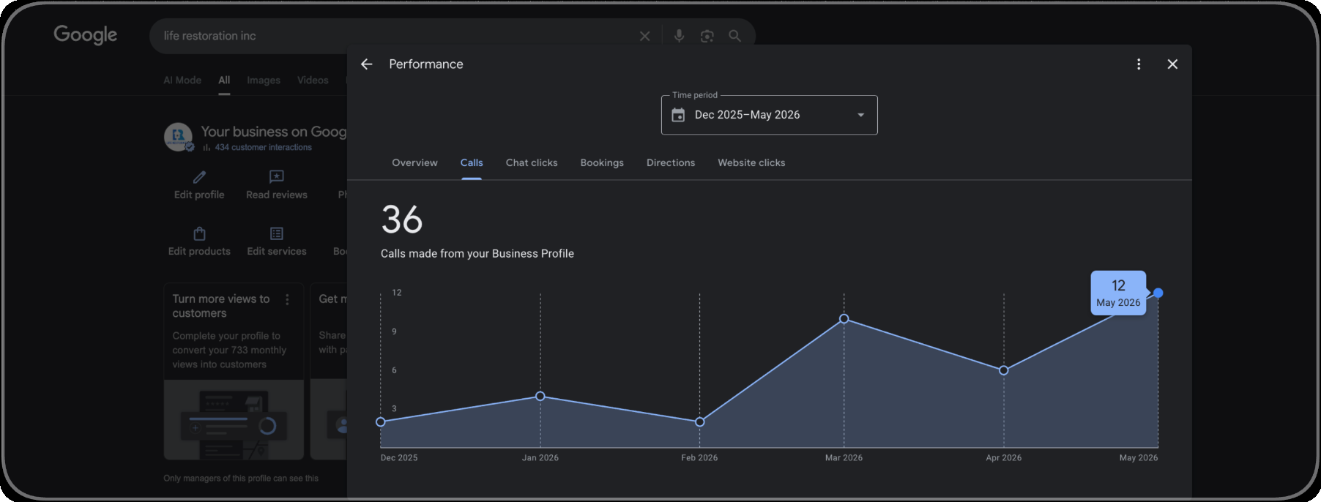Open Read reviews icon
This screenshot has height=502, width=1321.
click(x=277, y=176)
